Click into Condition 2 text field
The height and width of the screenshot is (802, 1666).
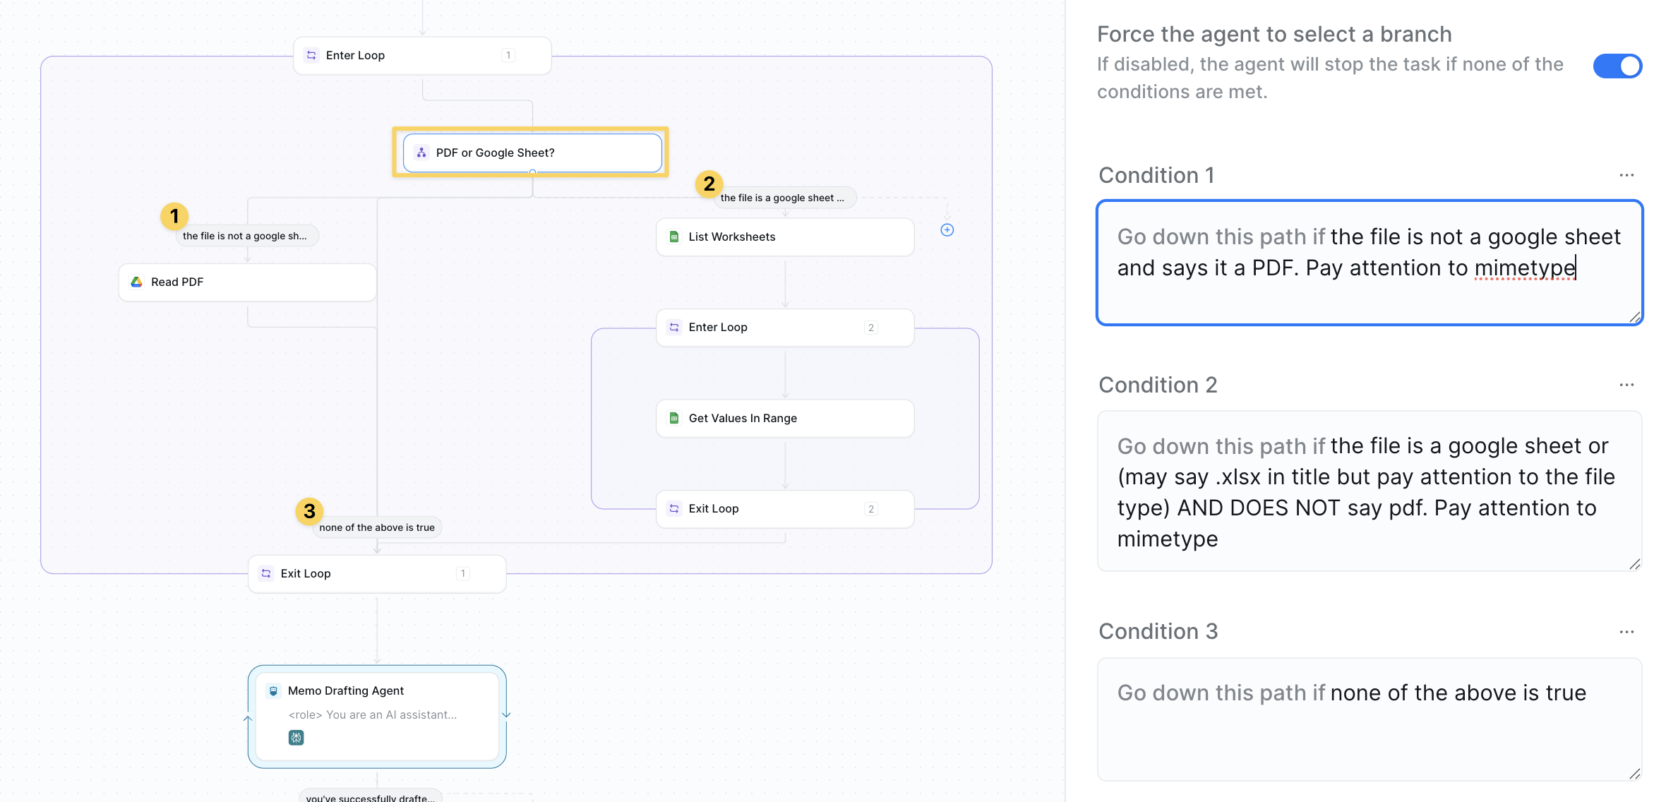tap(1369, 491)
